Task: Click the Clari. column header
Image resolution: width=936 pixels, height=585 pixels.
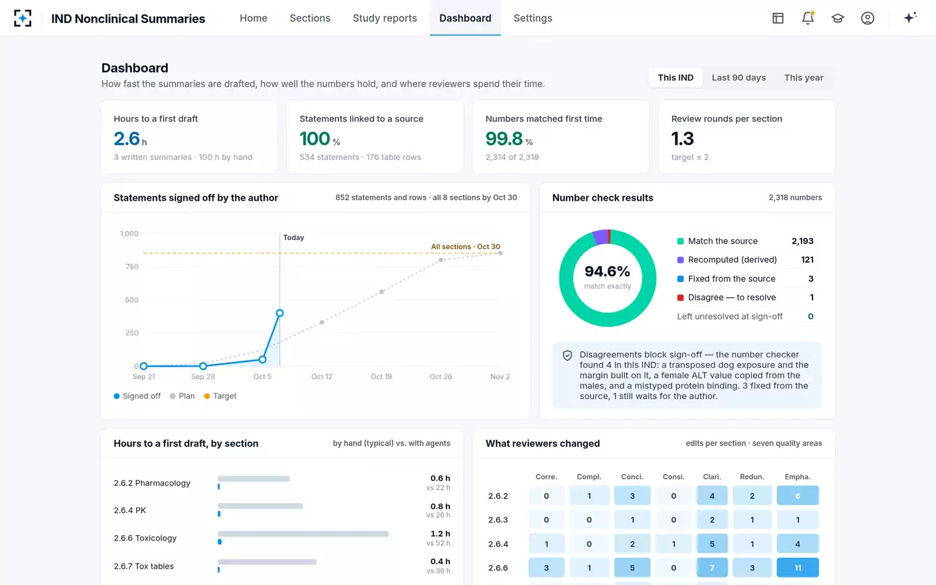Action: click(712, 477)
